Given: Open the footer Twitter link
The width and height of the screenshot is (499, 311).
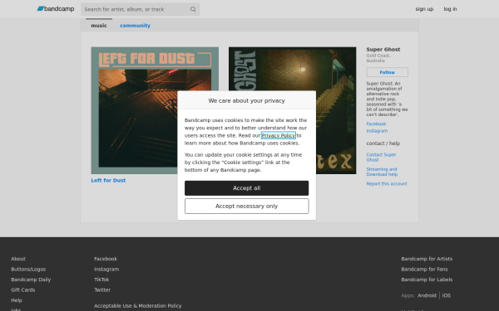Looking at the screenshot, I should click(102, 289).
